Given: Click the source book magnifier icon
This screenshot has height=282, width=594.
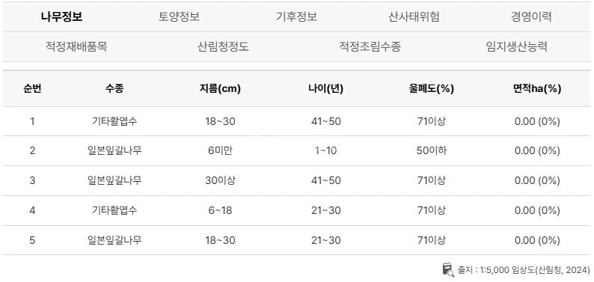Looking at the screenshot, I should point(448,270).
